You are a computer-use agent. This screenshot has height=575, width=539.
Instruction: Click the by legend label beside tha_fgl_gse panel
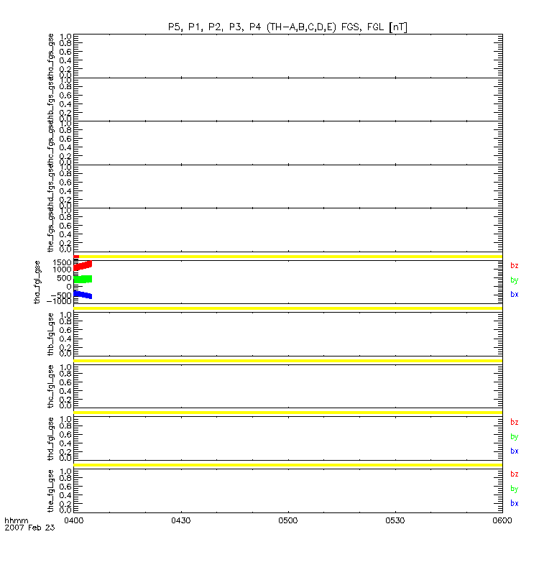pyautogui.click(x=514, y=280)
